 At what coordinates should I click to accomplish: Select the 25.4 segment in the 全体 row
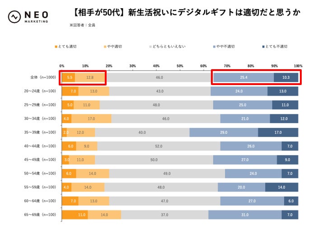click(243, 77)
